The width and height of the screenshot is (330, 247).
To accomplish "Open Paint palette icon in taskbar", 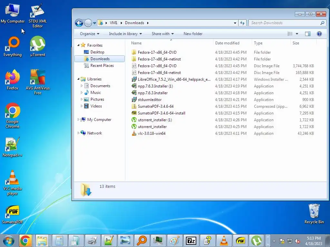I will point(175,241).
